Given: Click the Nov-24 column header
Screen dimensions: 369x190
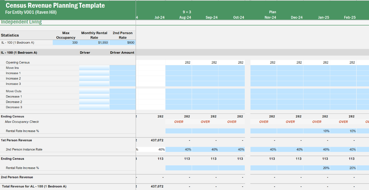Looking at the screenshot, I should click(x=270, y=17).
